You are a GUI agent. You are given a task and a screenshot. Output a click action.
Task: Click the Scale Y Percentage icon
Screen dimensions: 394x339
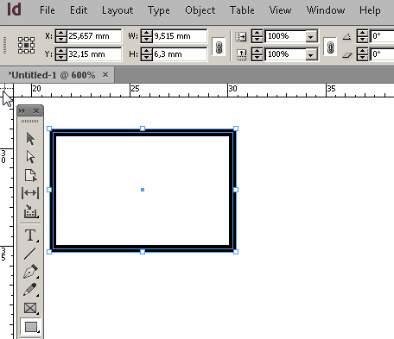[241, 54]
